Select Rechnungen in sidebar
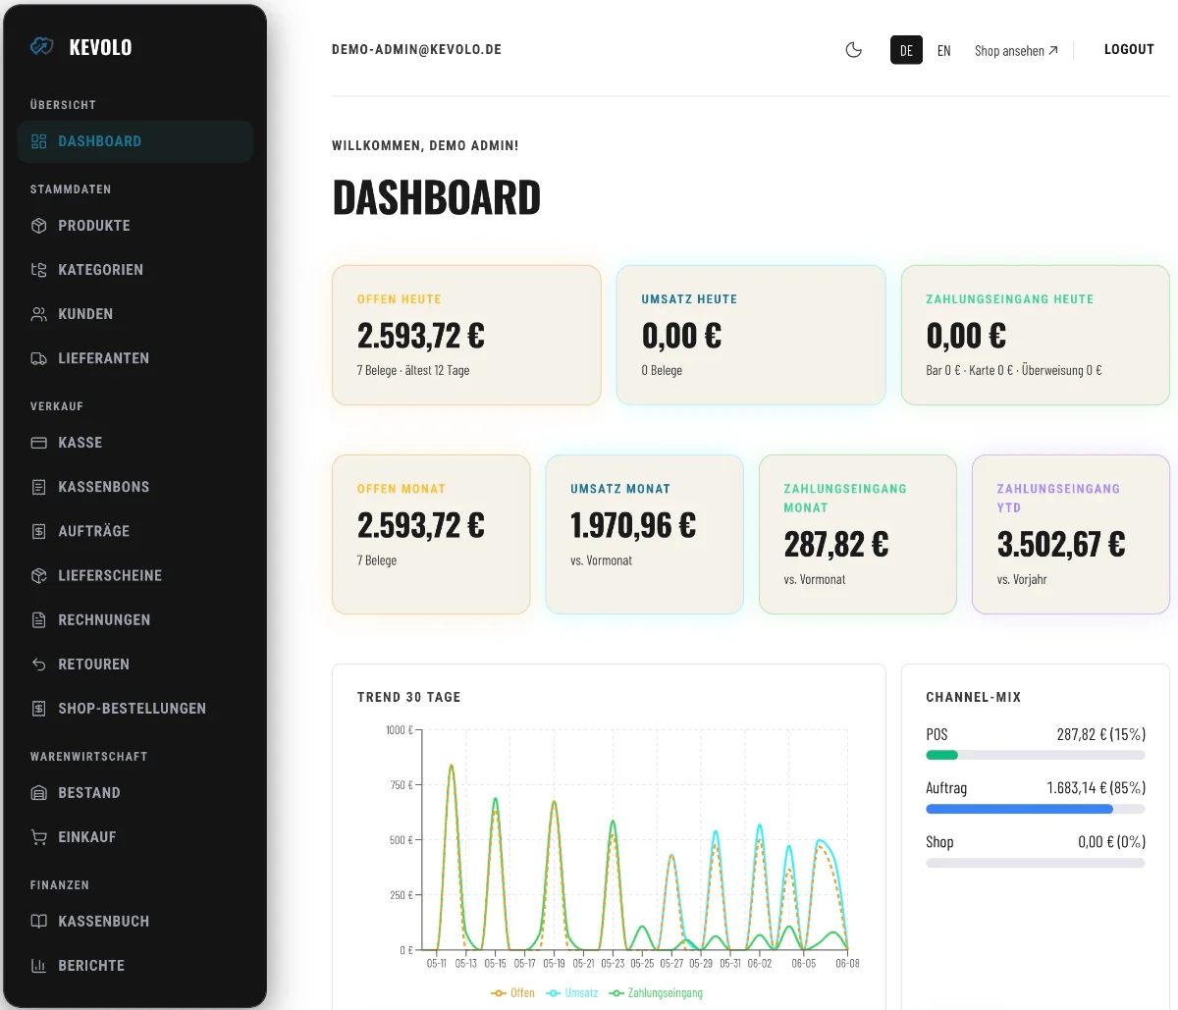This screenshot has height=1010, width=1178. pos(135,620)
